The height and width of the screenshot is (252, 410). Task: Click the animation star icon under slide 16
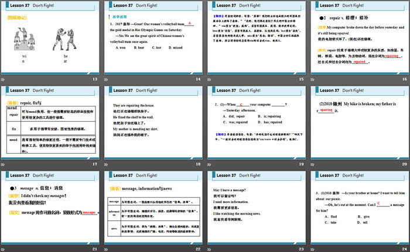[312, 80]
